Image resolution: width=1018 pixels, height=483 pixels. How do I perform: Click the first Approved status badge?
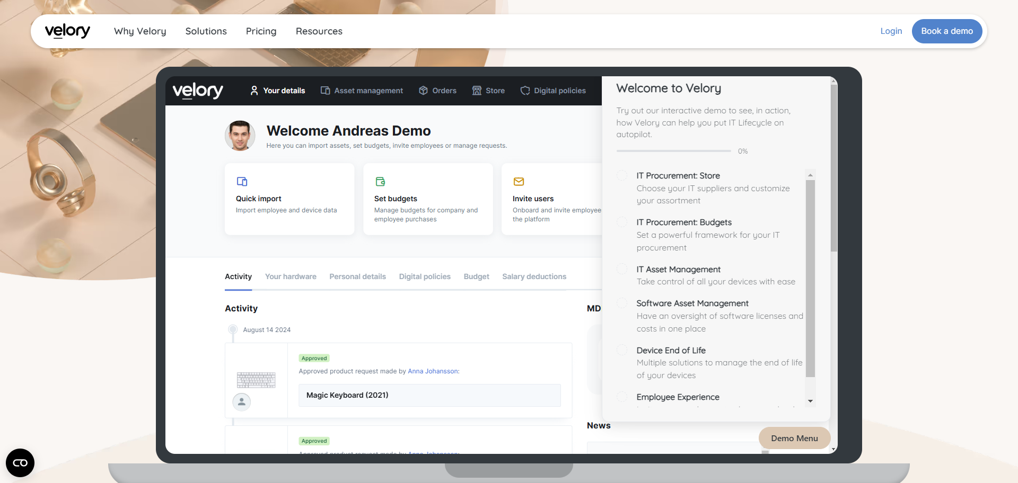point(314,359)
